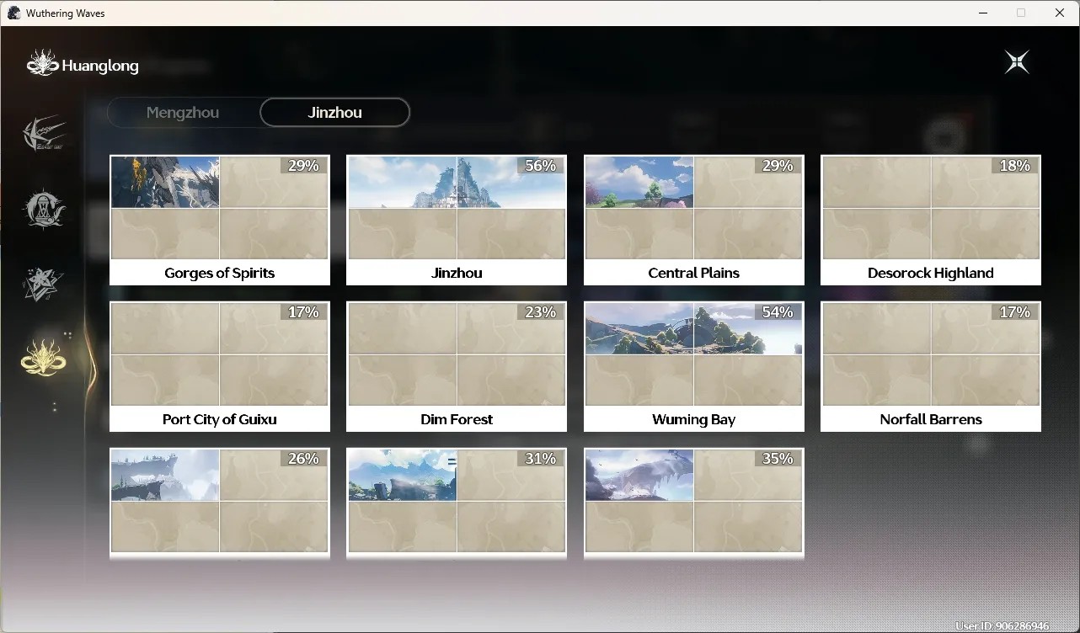The image size is (1080, 633).
Task: Click the Wuthering Waves title bar app icon
Action: click(13, 13)
